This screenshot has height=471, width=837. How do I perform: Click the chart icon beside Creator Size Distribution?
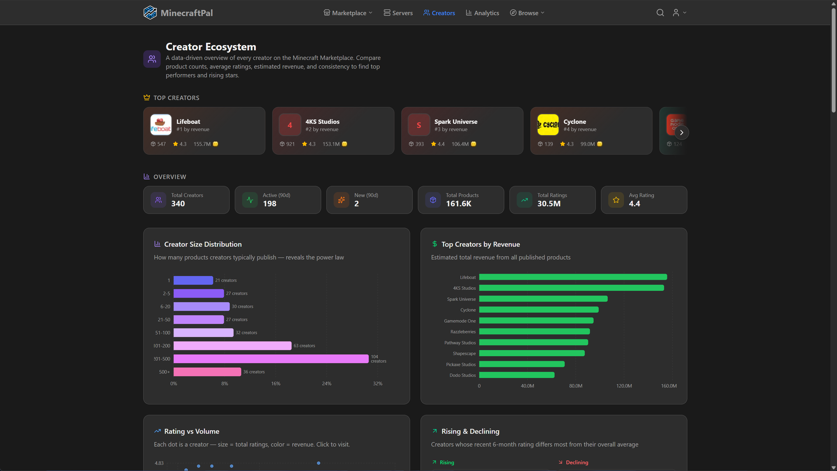[157, 244]
